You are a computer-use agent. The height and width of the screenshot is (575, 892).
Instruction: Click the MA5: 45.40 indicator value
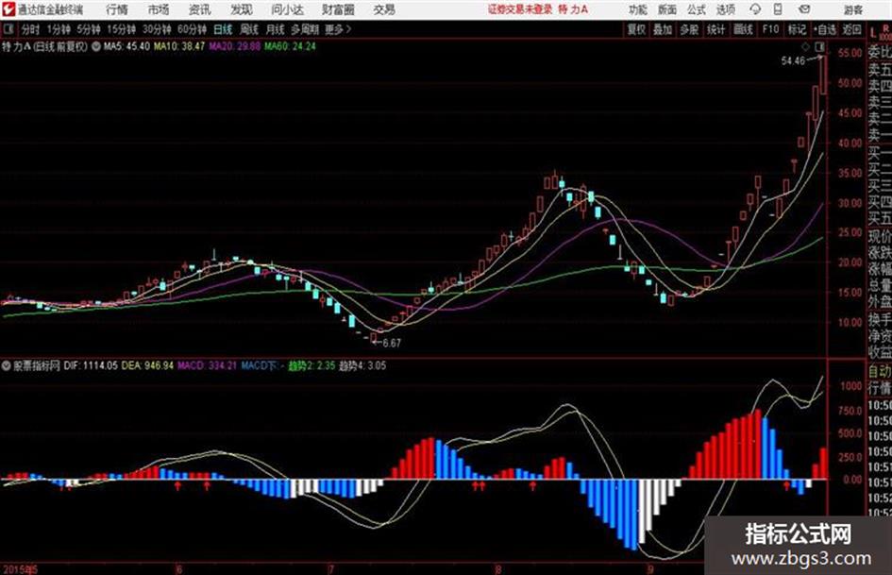click(126, 46)
